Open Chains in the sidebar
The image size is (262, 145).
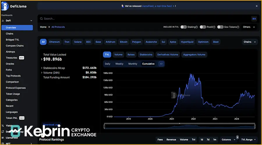coord(10,34)
